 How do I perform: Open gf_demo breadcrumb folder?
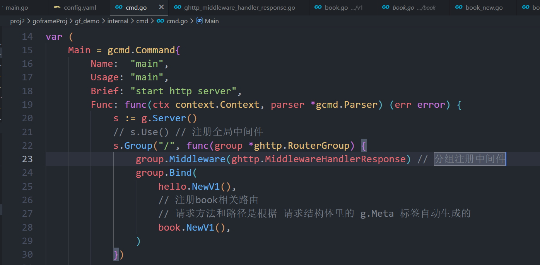click(87, 21)
